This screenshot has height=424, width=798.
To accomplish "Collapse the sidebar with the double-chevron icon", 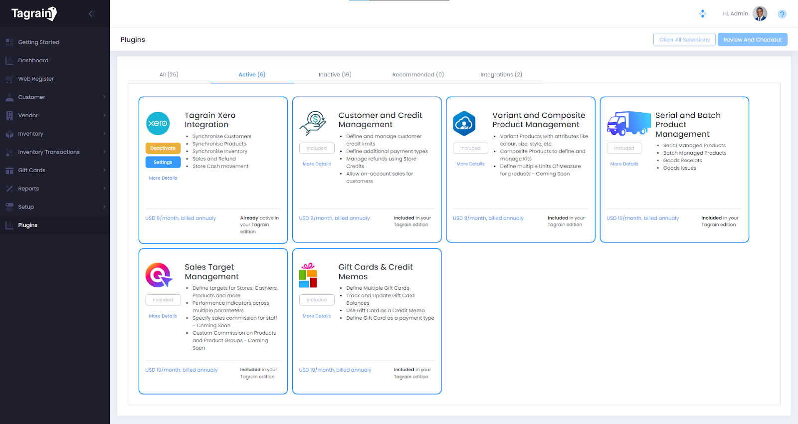I will click(91, 13).
